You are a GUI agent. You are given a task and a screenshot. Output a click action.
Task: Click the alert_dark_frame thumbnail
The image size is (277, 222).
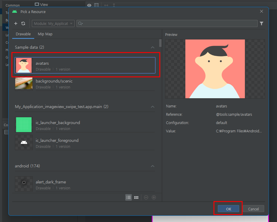[24, 184]
